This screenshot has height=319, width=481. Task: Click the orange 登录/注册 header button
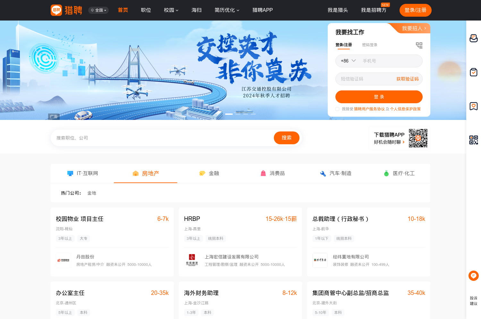416,10
